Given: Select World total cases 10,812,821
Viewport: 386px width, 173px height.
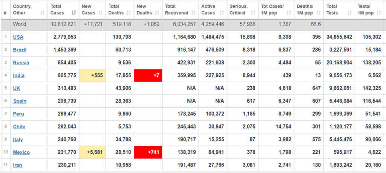Looking at the screenshot, I should coord(63,24).
